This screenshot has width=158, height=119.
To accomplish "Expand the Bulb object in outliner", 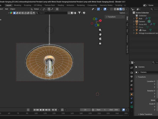I will pos(134,19).
